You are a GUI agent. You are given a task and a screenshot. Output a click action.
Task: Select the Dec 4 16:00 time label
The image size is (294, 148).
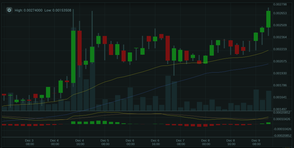click(x=80, y=142)
